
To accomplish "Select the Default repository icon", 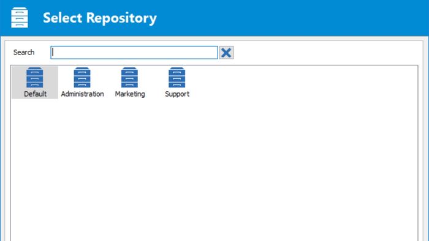I will [35, 78].
